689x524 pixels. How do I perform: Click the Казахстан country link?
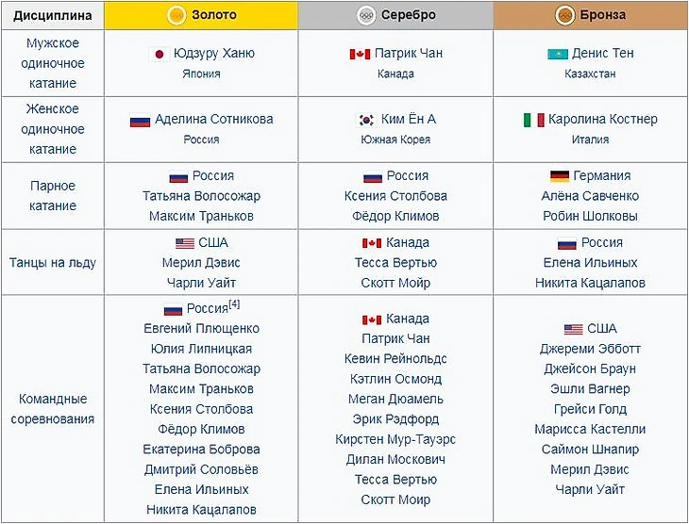click(x=590, y=74)
